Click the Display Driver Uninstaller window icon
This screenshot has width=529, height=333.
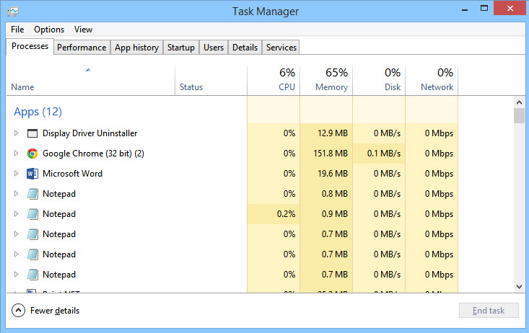pos(32,133)
